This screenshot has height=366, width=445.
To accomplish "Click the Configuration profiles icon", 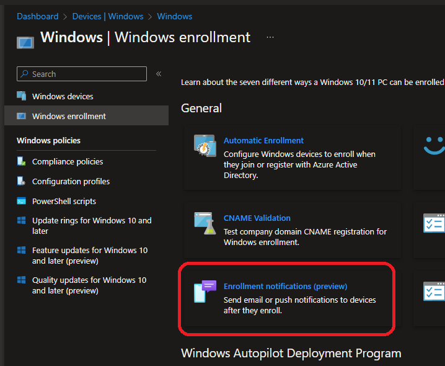I will point(21,181).
